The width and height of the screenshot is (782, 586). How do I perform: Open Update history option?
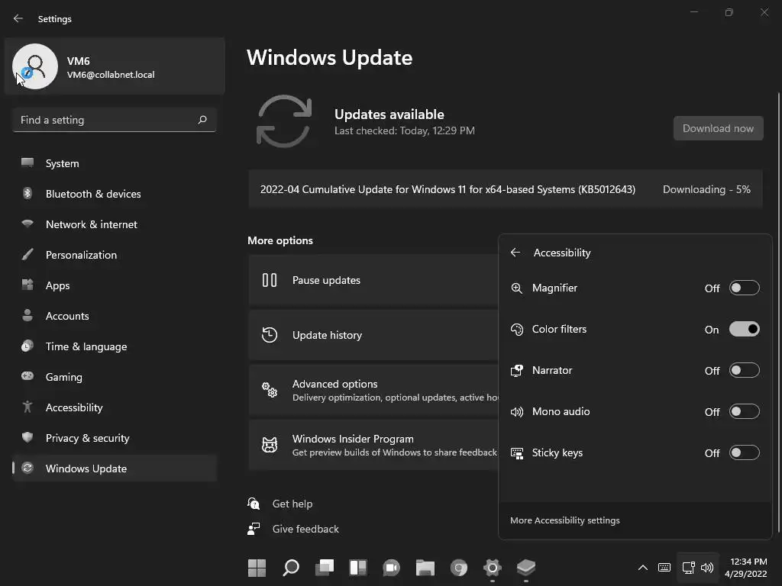(x=373, y=335)
